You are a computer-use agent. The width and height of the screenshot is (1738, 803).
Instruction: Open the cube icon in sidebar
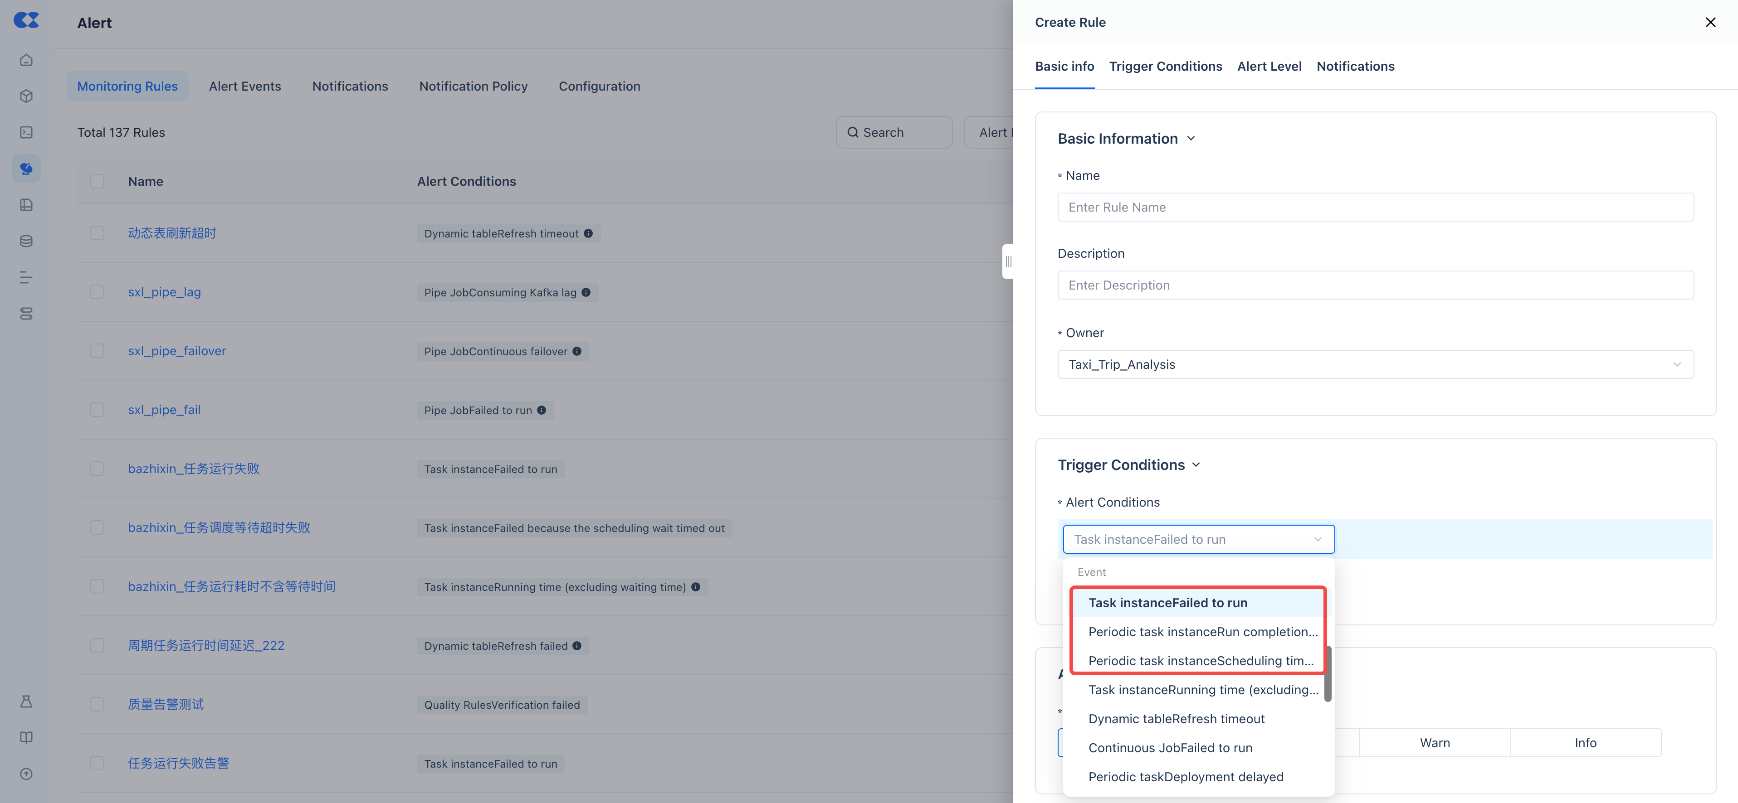(x=26, y=96)
